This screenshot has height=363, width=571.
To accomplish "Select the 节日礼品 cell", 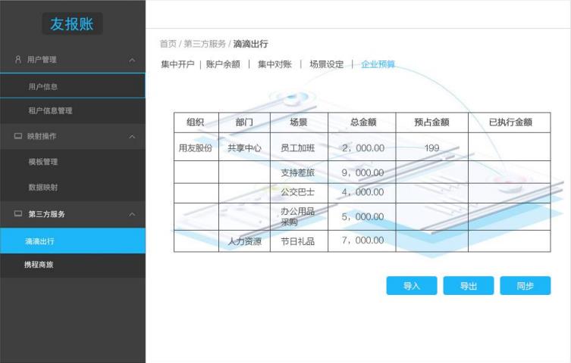I will (x=299, y=241).
